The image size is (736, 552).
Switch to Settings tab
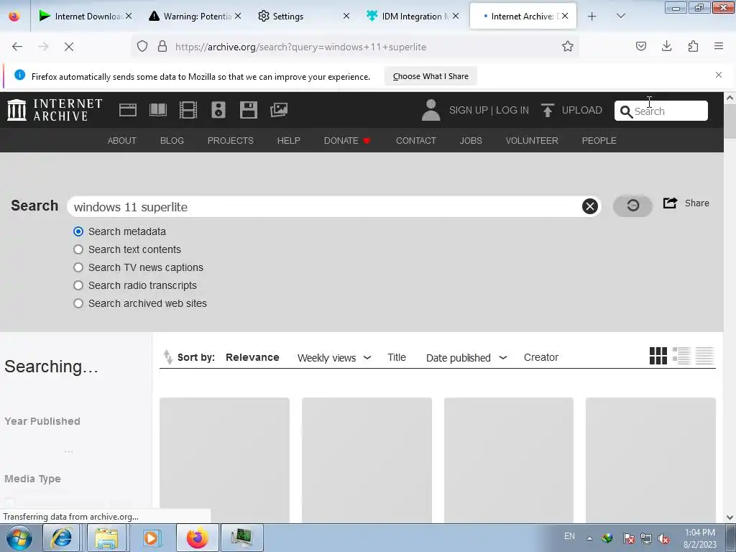tap(305, 16)
